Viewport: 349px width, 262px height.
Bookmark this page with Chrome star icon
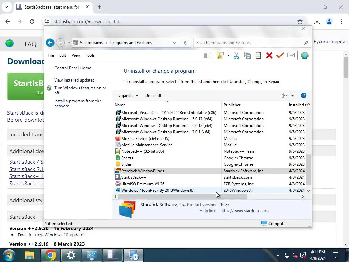[x=300, y=21]
